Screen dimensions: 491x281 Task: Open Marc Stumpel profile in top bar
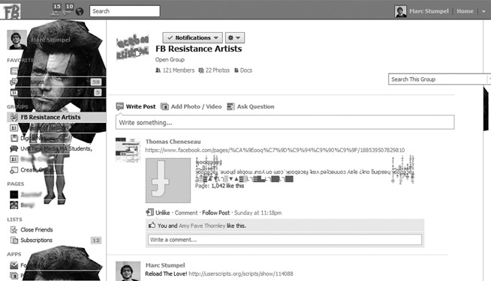point(429,11)
